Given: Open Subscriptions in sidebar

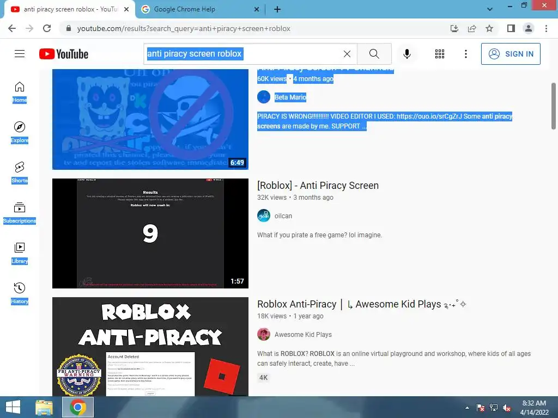Looking at the screenshot, I should point(20,213).
